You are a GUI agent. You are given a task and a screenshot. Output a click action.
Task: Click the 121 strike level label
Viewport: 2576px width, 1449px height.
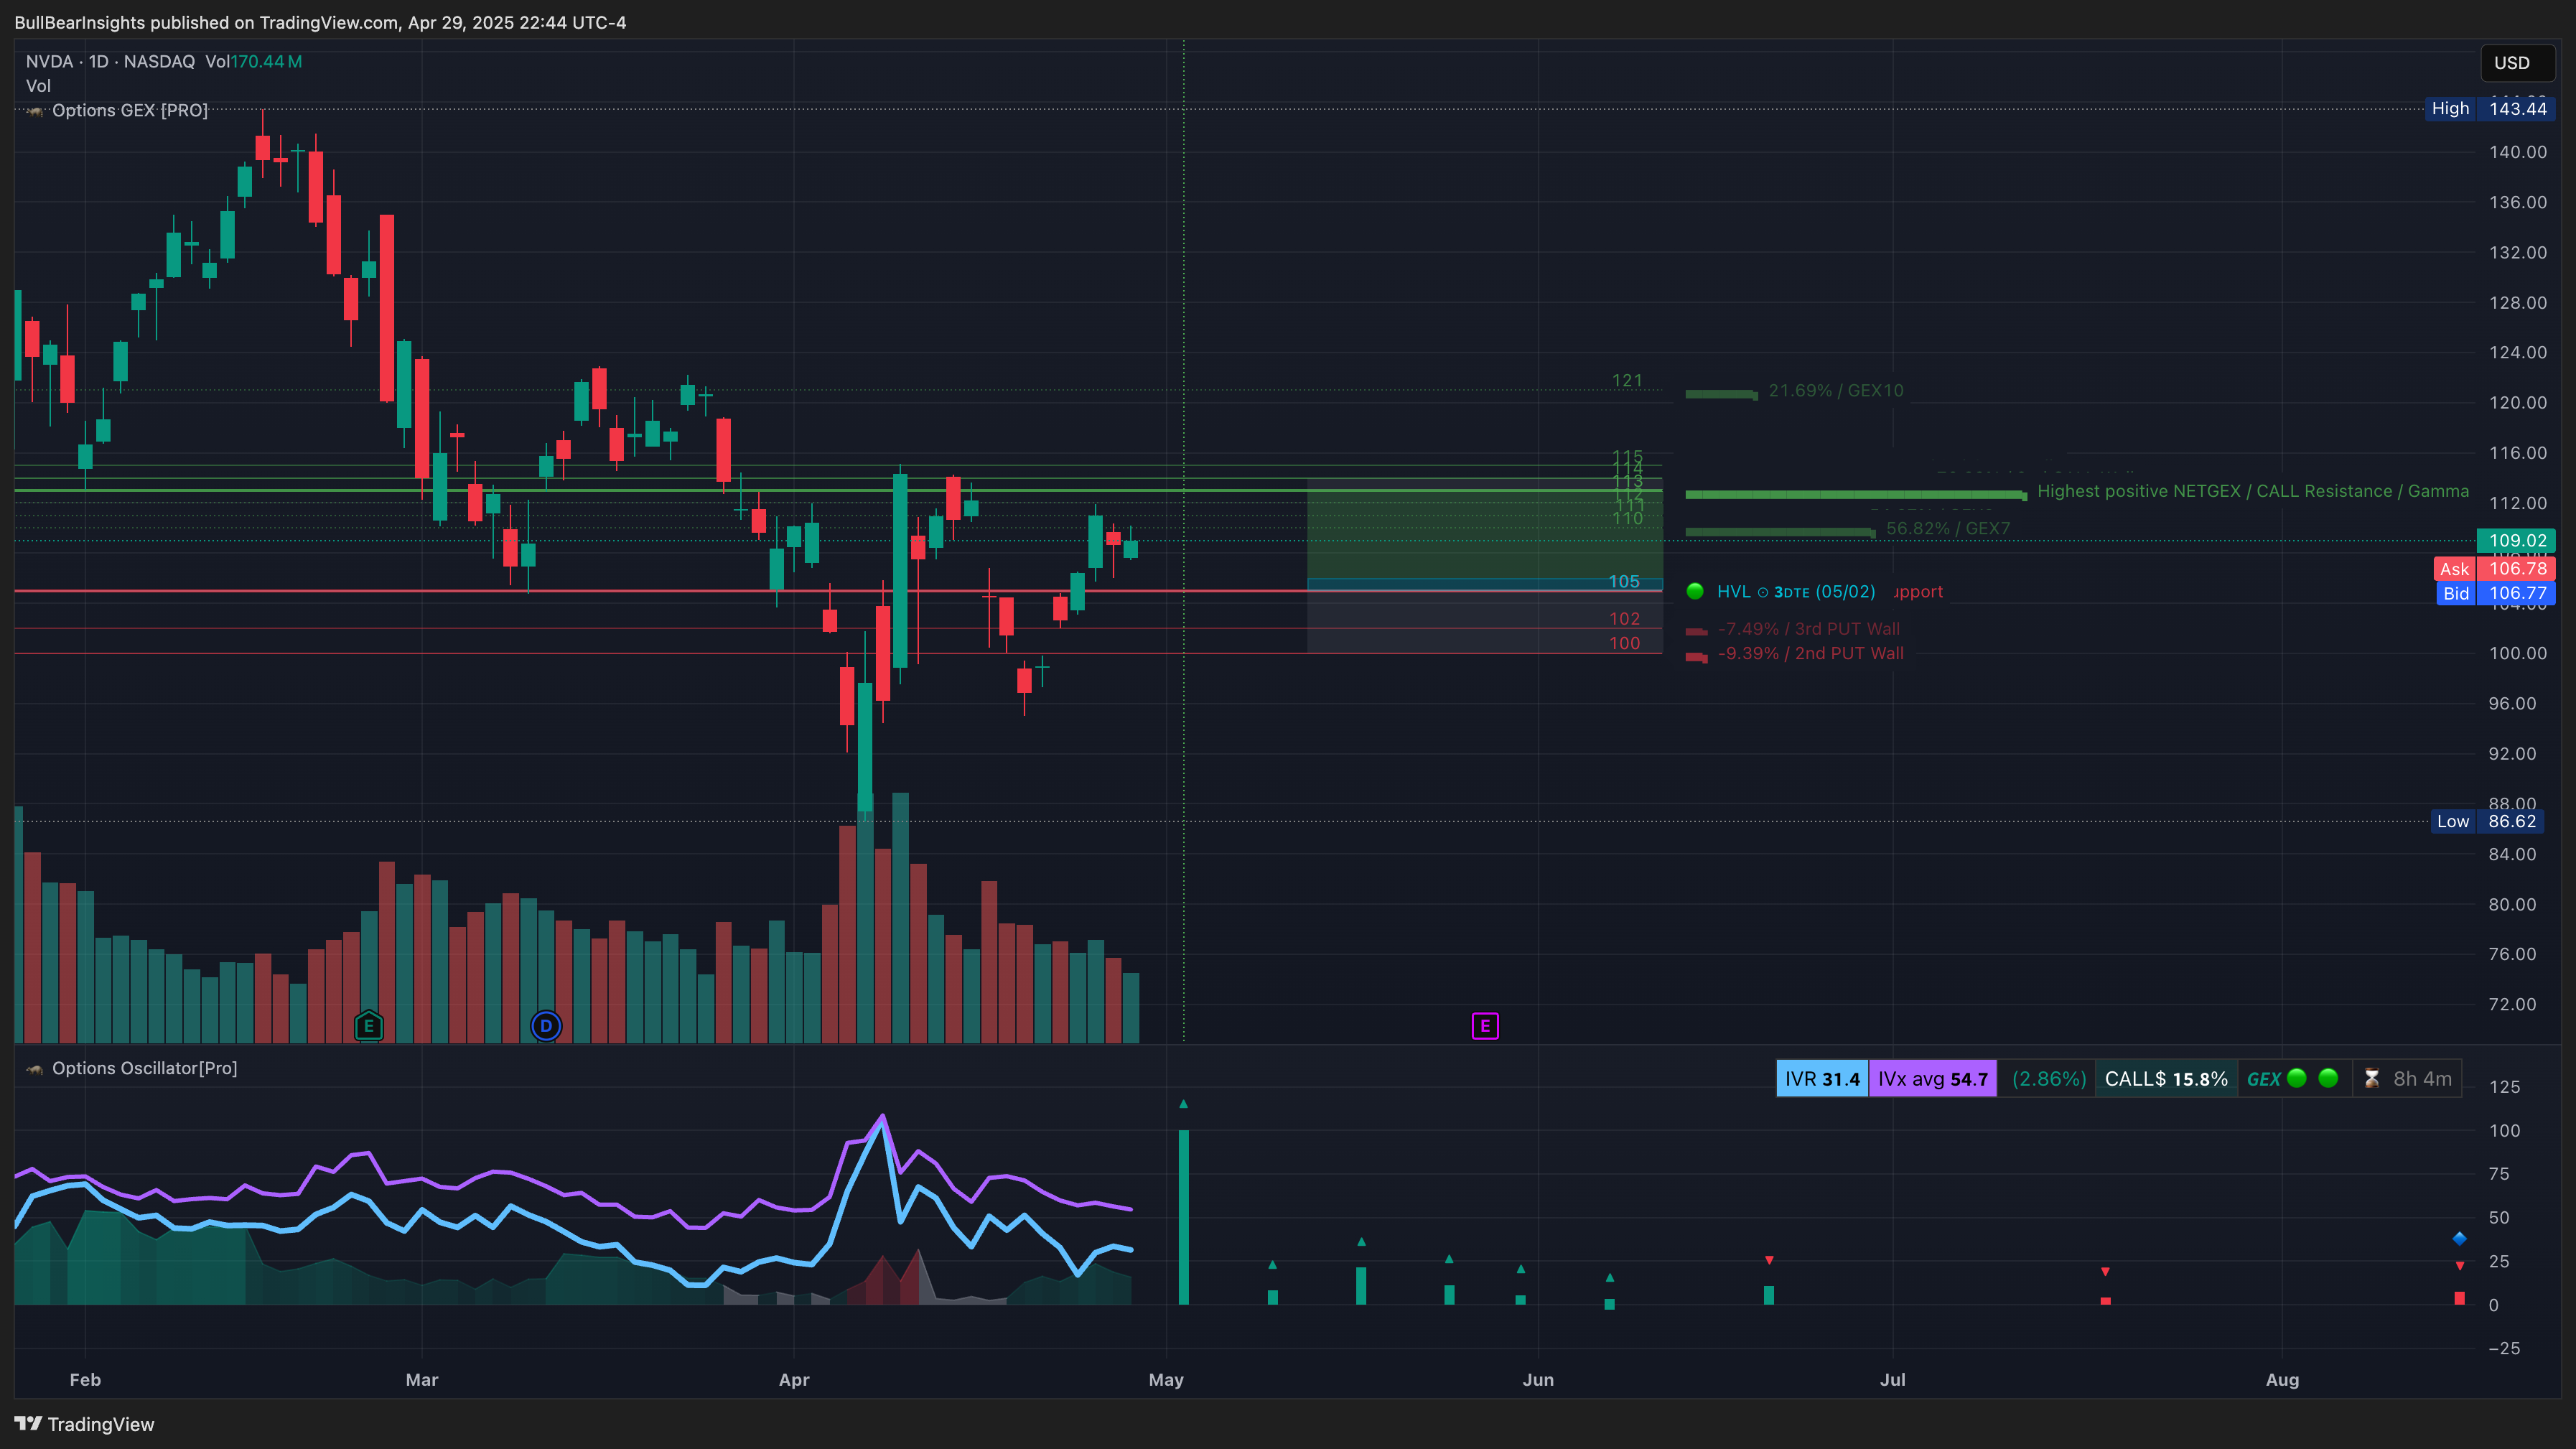1627,381
